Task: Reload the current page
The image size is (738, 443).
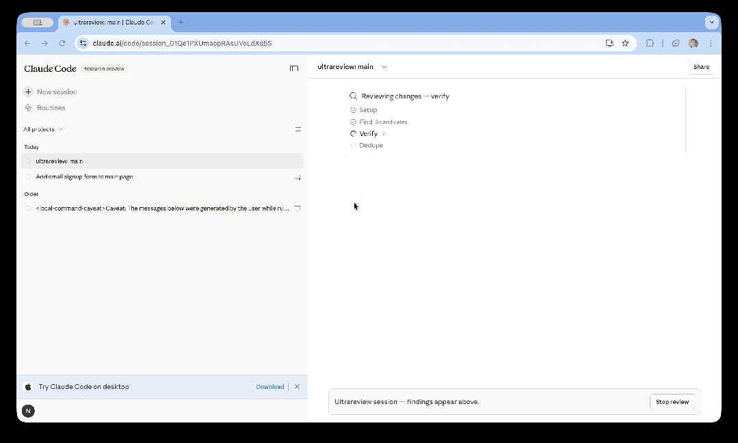Action: point(62,43)
